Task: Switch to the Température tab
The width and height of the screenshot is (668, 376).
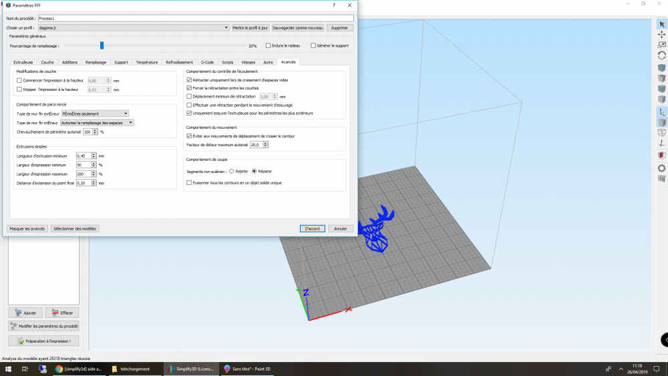Action: [x=146, y=62]
